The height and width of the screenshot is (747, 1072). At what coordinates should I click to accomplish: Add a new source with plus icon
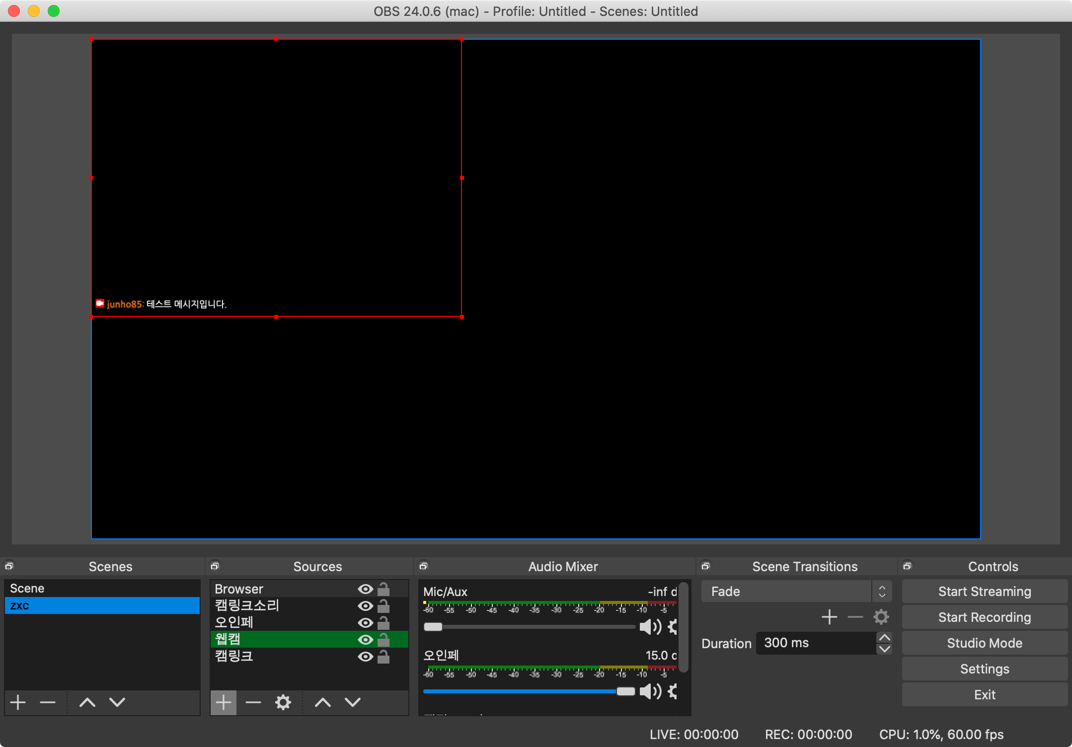tap(223, 702)
